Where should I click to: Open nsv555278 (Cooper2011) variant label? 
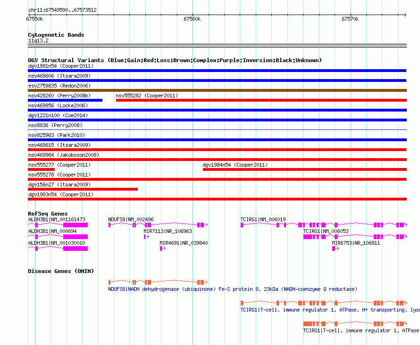click(59, 175)
